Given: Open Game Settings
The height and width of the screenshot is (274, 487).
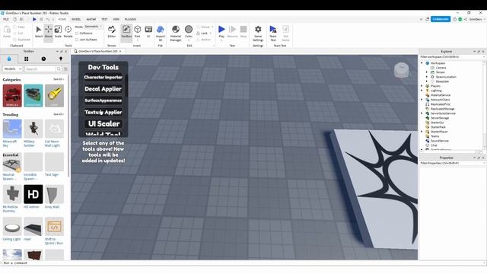Looking at the screenshot, I should pos(258,33).
